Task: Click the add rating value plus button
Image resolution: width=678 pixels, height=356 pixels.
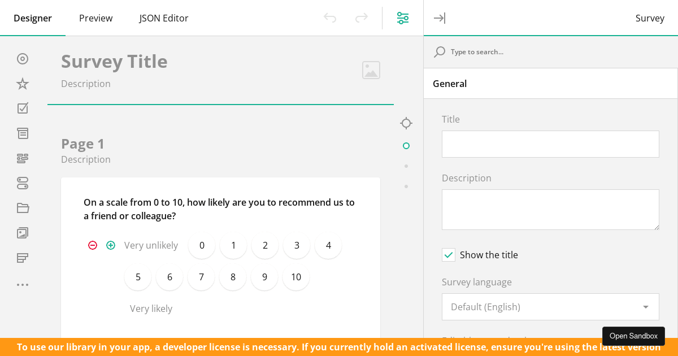Action: pyautogui.click(x=111, y=245)
